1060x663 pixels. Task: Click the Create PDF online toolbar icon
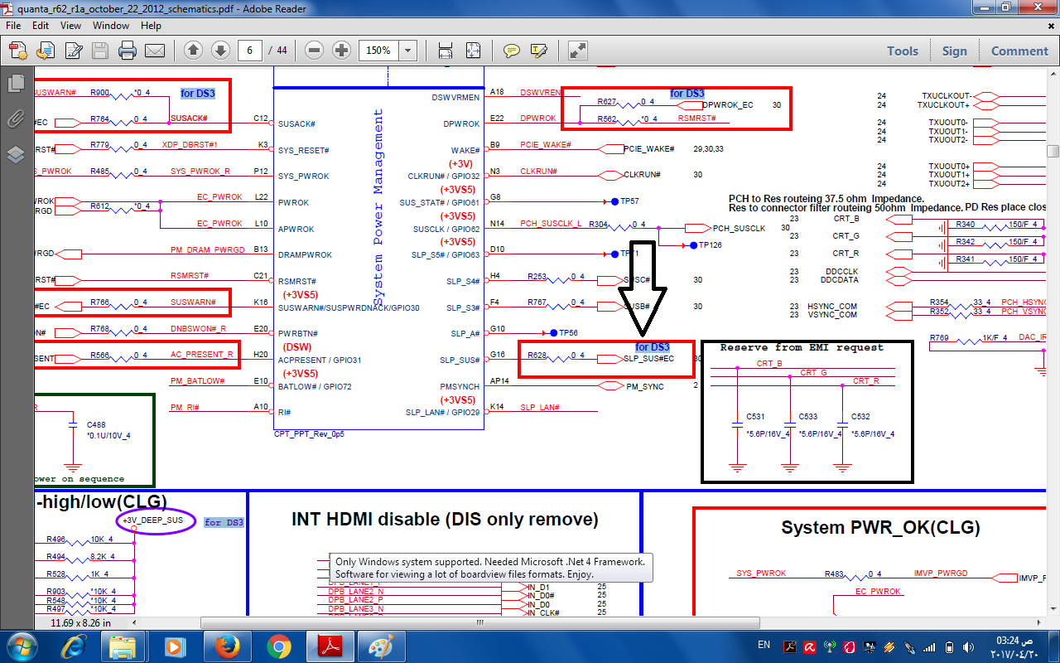[17, 51]
